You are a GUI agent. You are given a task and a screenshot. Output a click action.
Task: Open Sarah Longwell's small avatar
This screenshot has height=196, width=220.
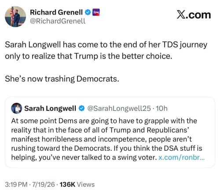pos(16,108)
